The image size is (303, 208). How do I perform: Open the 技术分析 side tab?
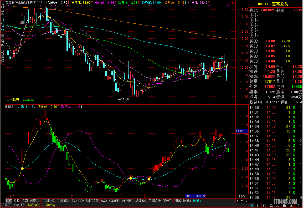pyautogui.click(x=3, y=24)
